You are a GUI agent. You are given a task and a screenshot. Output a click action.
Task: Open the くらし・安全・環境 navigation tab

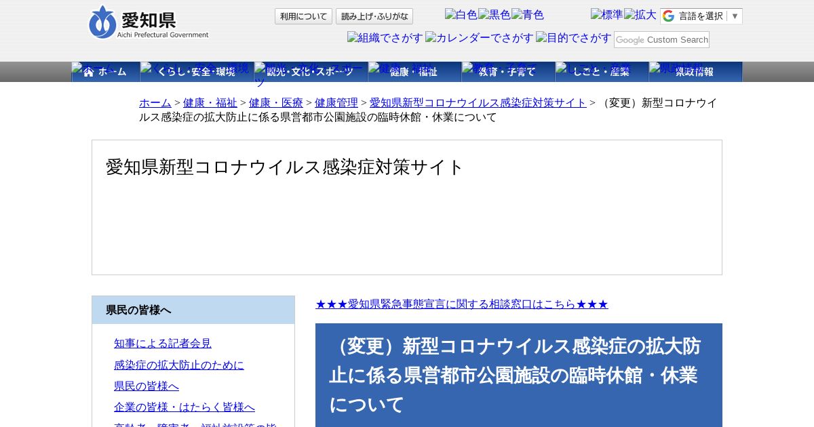point(197,72)
